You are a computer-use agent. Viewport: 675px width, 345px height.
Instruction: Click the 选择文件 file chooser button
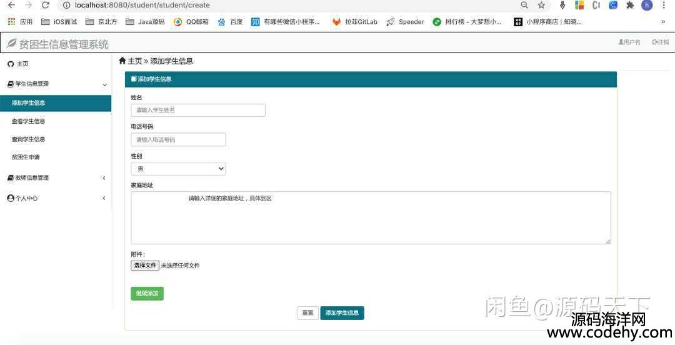click(145, 266)
